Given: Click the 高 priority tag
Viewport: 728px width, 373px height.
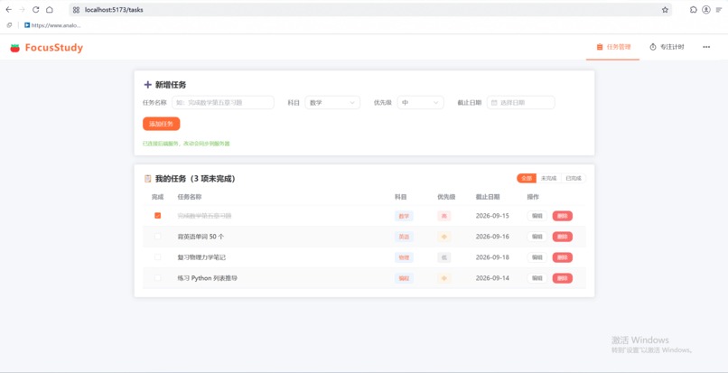Looking at the screenshot, I should pos(443,216).
